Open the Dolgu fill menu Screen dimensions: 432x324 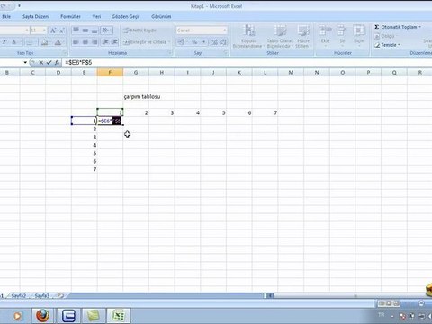[384, 36]
